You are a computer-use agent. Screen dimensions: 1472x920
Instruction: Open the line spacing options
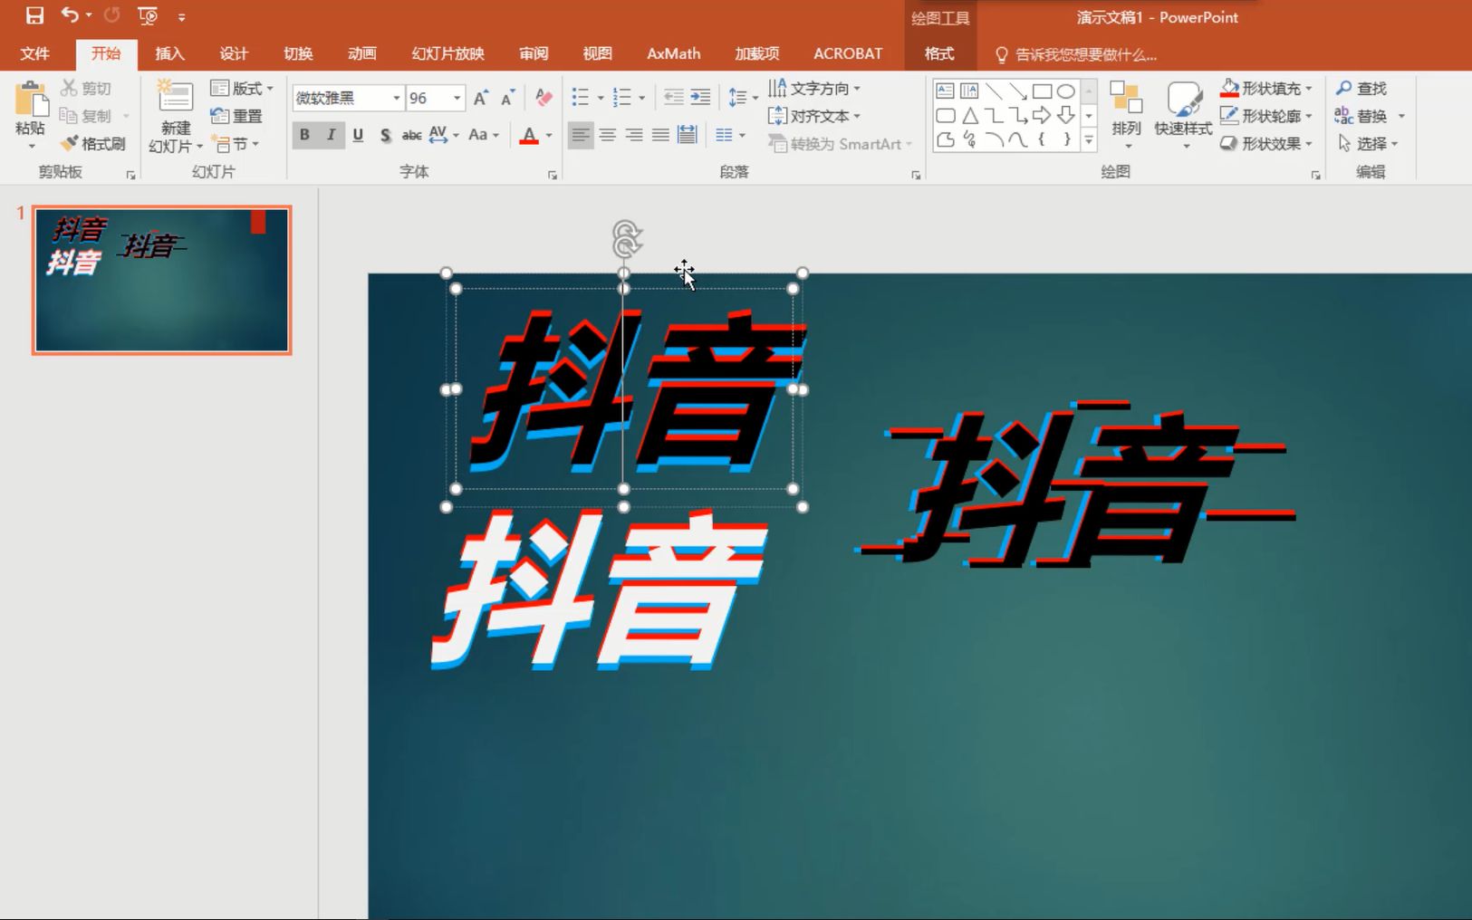pyautogui.click(x=743, y=98)
